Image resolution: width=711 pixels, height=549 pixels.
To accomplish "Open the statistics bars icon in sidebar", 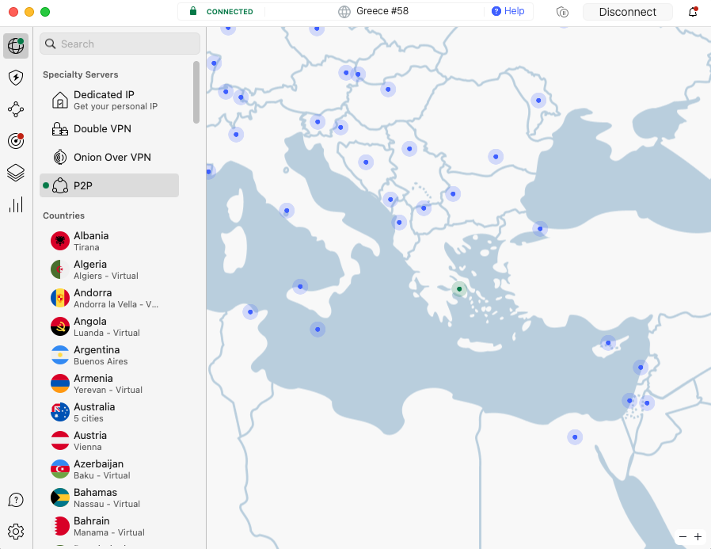I will 16,204.
